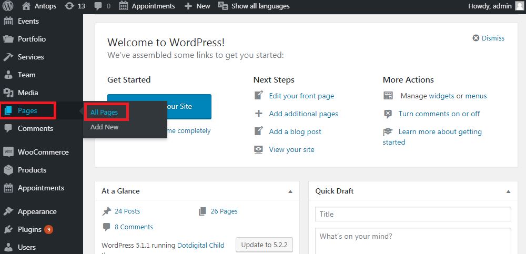This screenshot has height=254, width=526.
Task: Click the Dotdigital Child theme link
Action: (x=200, y=245)
